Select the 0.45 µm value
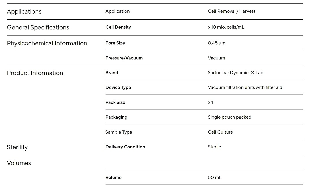The height and width of the screenshot is (187, 310). (217, 43)
